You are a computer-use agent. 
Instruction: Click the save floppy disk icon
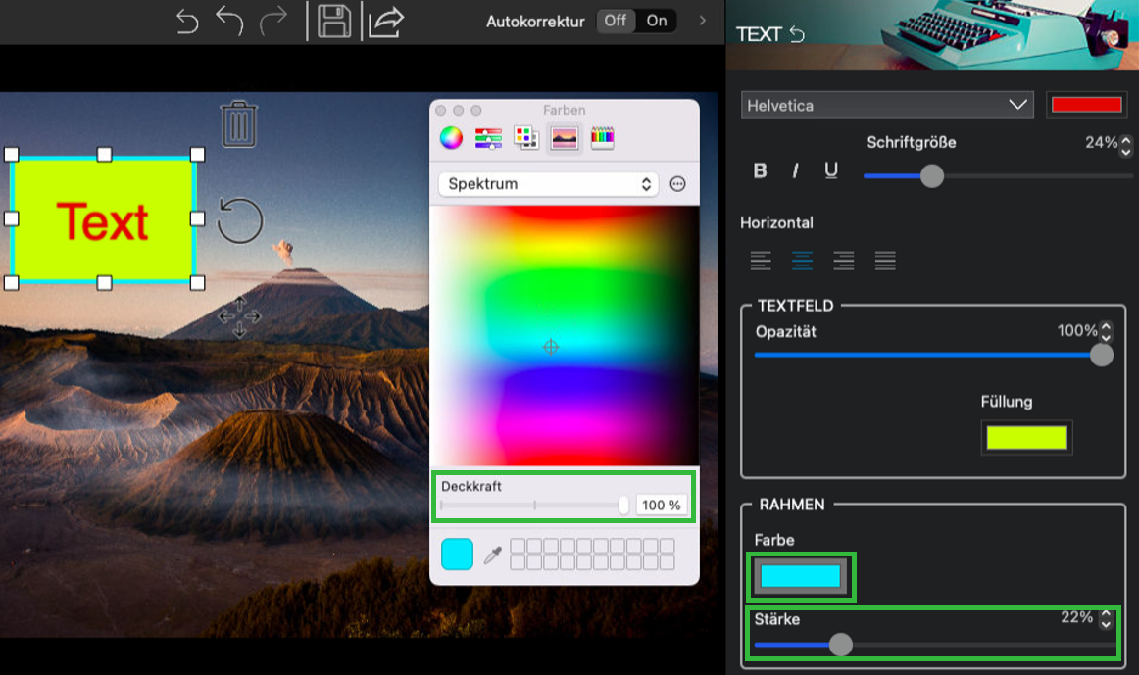coord(334,21)
